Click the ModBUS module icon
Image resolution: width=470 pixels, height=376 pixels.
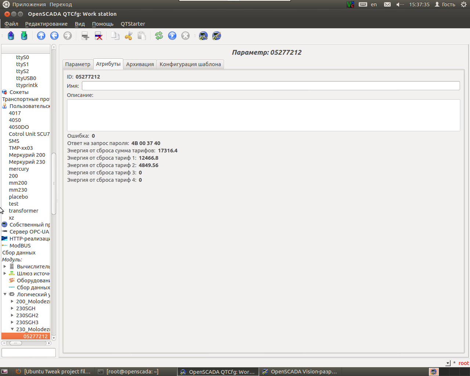coord(4,246)
